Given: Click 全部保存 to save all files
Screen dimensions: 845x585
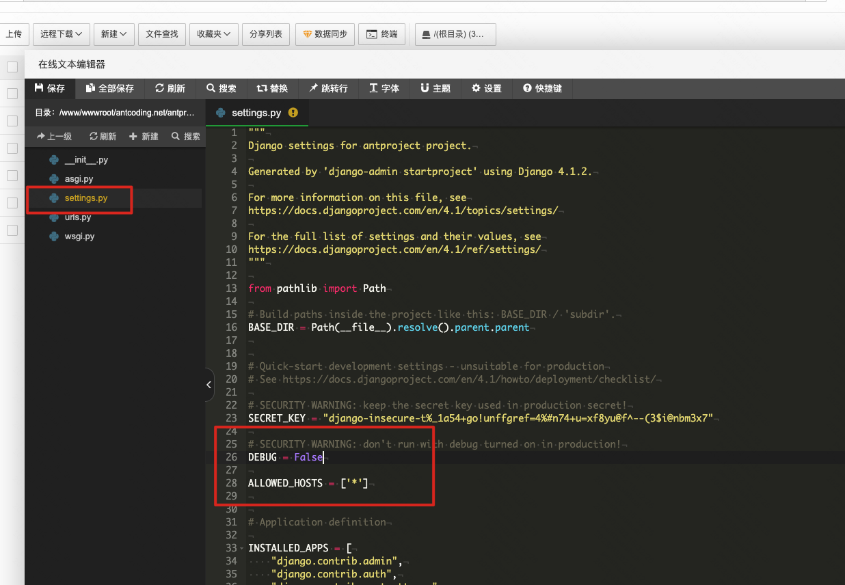Looking at the screenshot, I should click(x=109, y=88).
